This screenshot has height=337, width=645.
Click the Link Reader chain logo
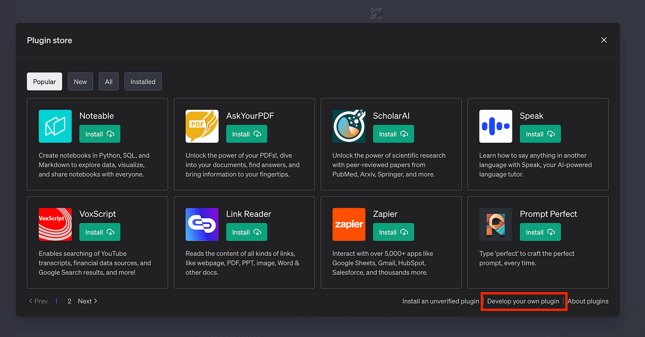tap(202, 224)
